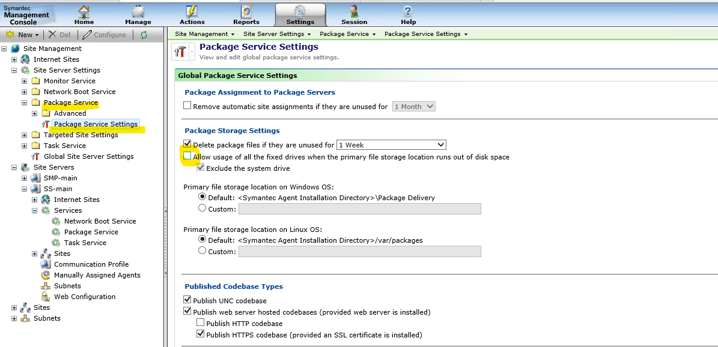The height and width of the screenshot is (347, 718).
Task: Expand the Internet Sites node under Site Management
Action: pyautogui.click(x=14, y=59)
